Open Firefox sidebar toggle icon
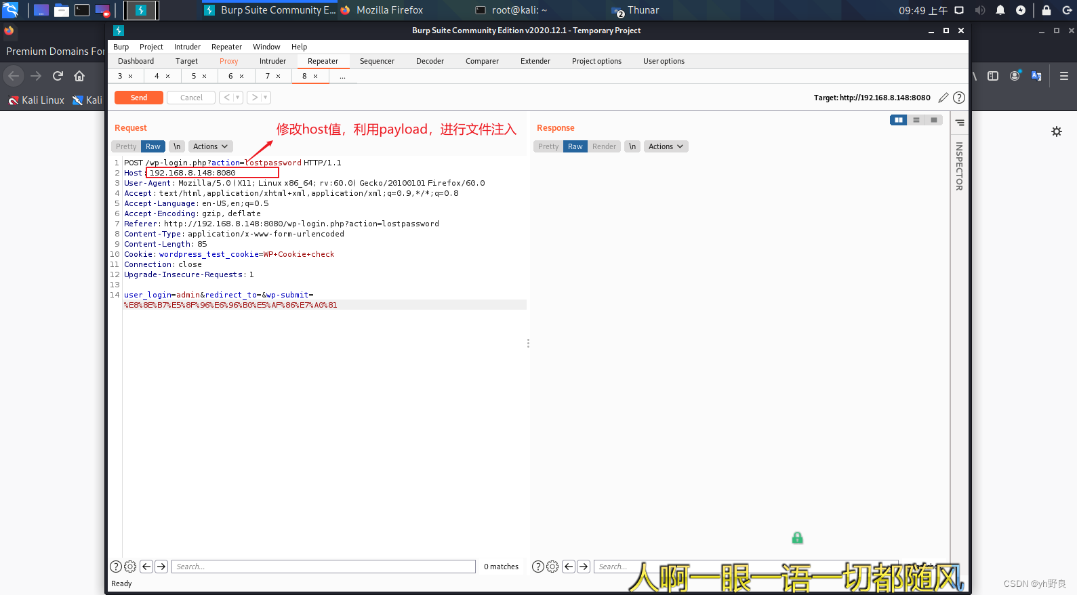The image size is (1077, 595). 993,76
